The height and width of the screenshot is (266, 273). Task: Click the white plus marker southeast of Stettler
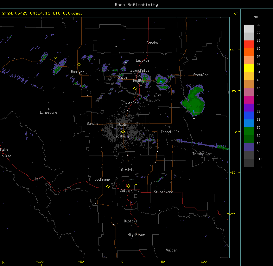point(194,118)
